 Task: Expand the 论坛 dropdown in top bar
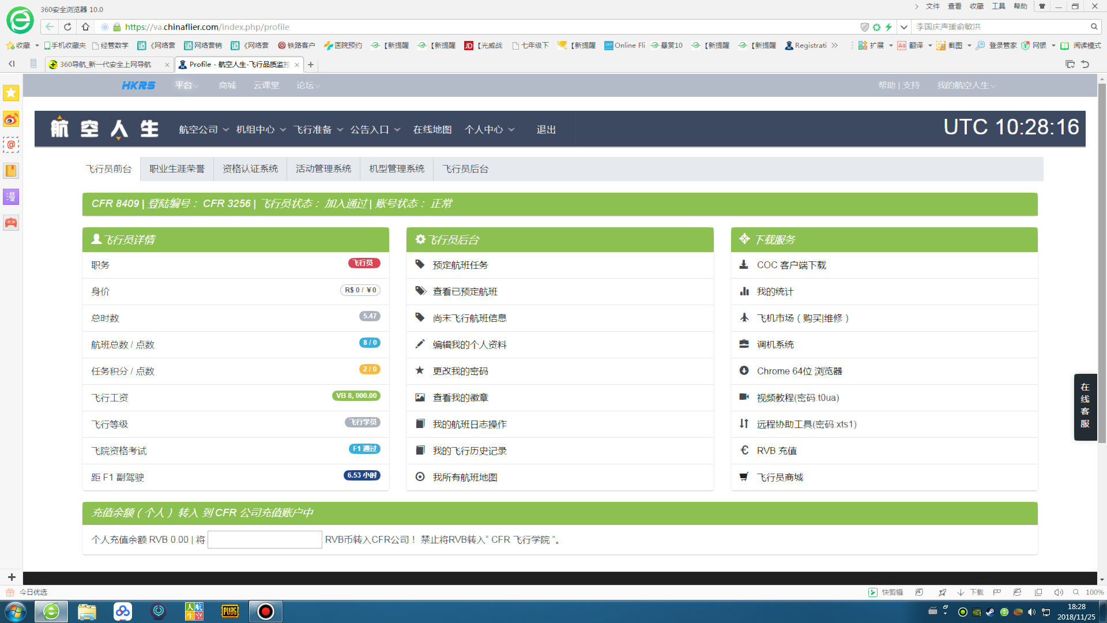(308, 85)
